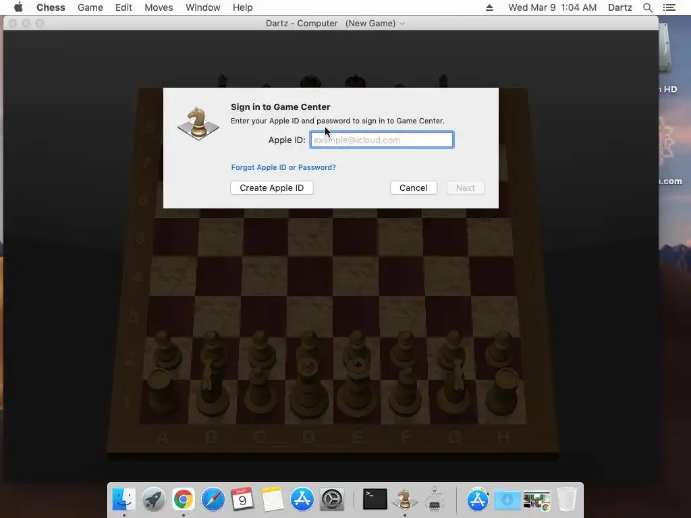Expand the window title dropdown chevron
This screenshot has height=518, width=691.
point(402,24)
